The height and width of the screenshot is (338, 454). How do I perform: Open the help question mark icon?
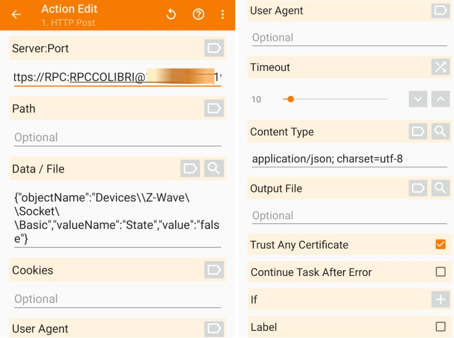(x=198, y=15)
